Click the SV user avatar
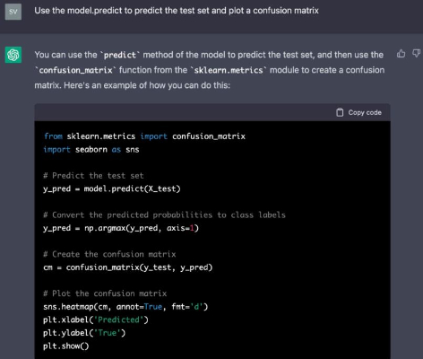The width and height of the screenshot is (423, 359). [13, 12]
